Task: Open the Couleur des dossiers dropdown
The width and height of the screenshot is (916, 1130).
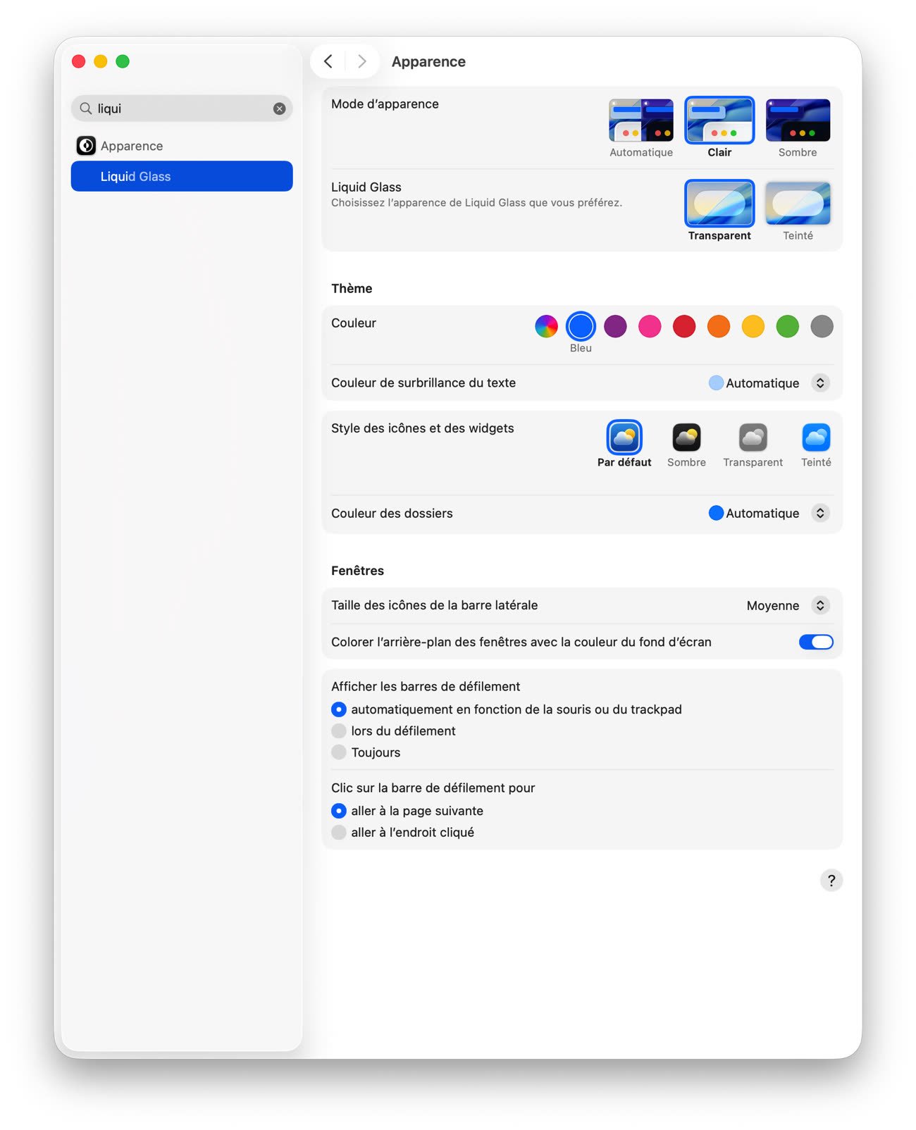Action: (819, 513)
